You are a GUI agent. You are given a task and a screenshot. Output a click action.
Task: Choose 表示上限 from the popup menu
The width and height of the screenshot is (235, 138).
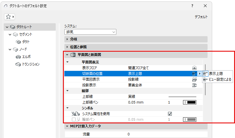pos(216,73)
